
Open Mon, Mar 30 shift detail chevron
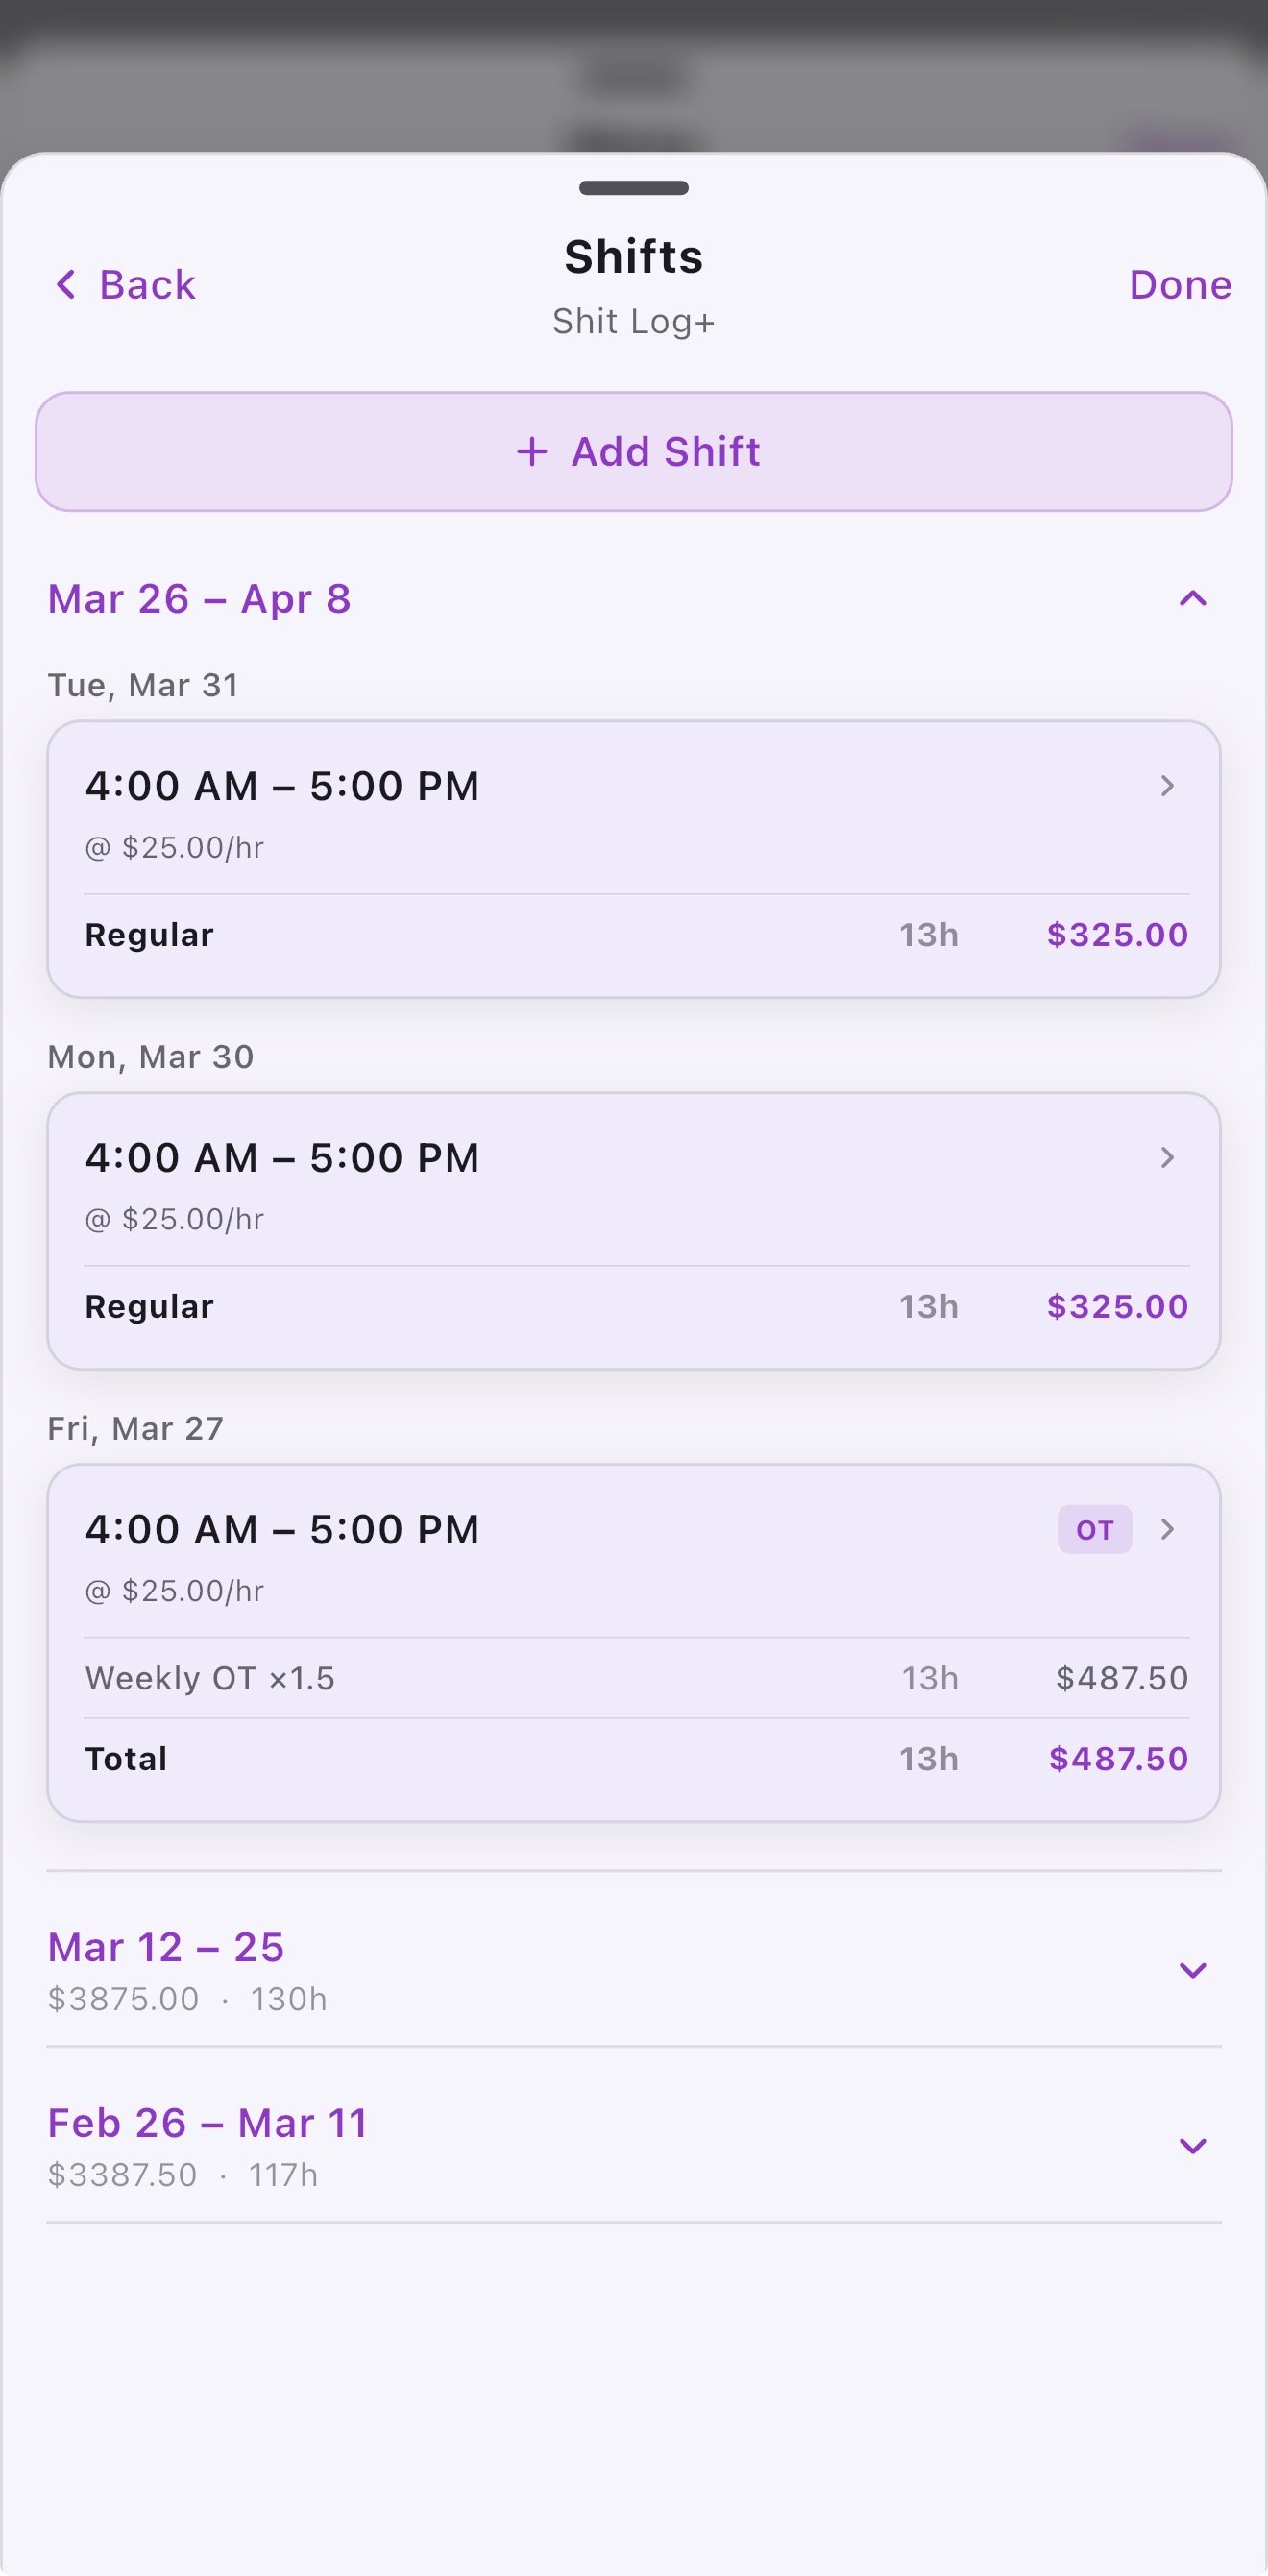pos(1166,1158)
